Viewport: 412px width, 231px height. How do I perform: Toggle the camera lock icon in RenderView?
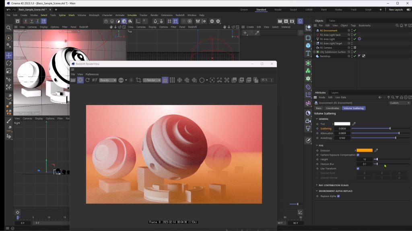(x=165, y=80)
